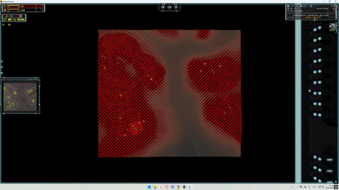Click the red medal ranked icon
The image size is (339, 190).
pos(317,17)
